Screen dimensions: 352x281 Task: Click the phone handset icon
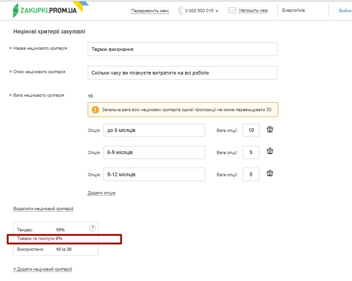180,10
